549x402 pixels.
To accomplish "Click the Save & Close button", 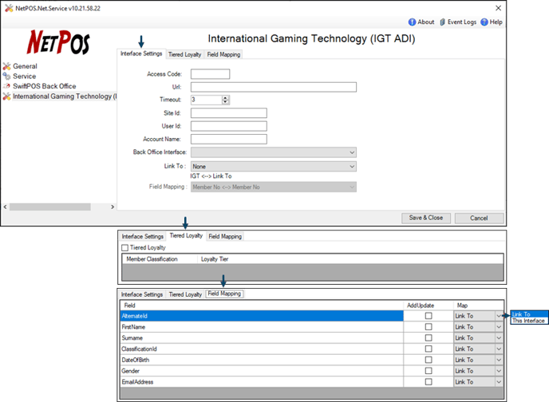I will [426, 218].
